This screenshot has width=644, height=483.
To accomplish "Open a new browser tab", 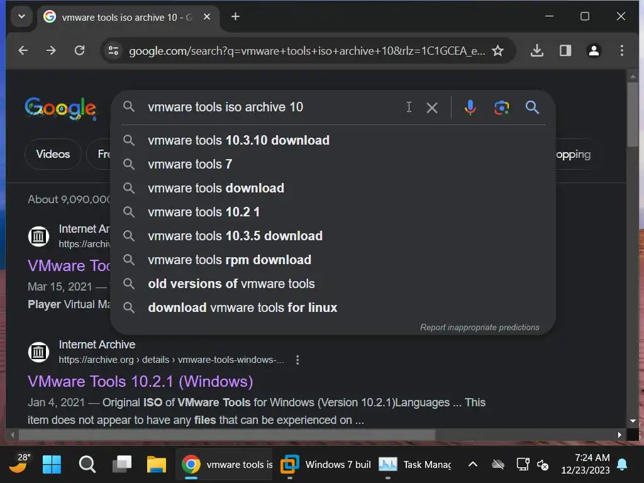I will 235,17.
